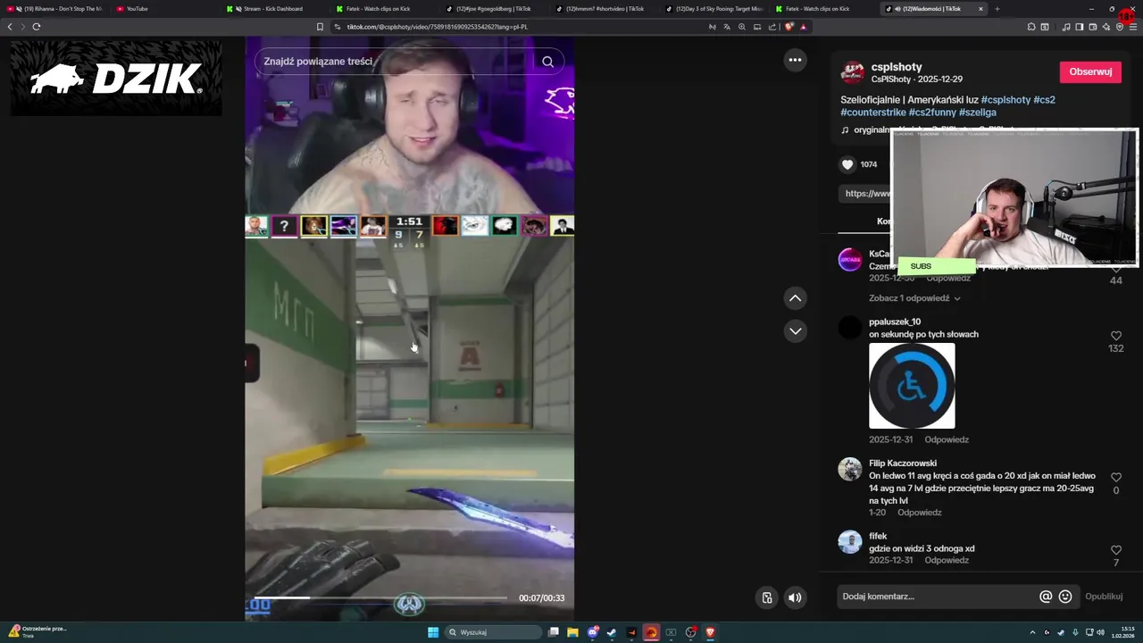Open cspIshoty profile avatar
The height and width of the screenshot is (643, 1143).
[x=853, y=72]
